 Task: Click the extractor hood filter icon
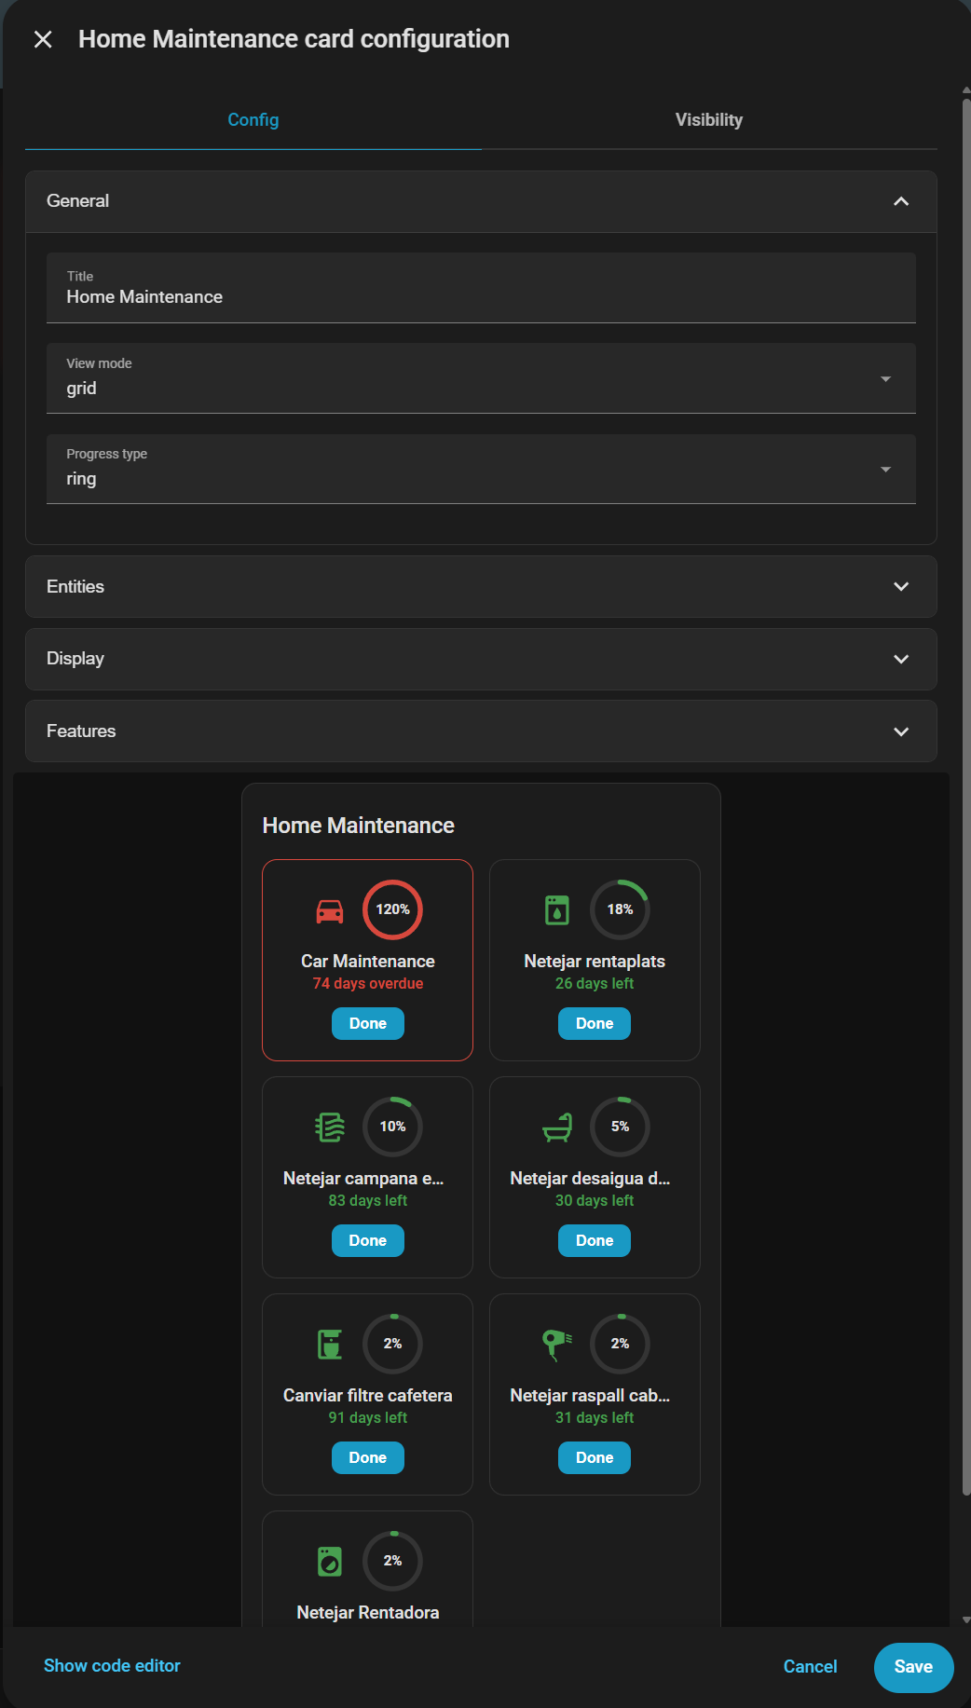(x=330, y=1127)
